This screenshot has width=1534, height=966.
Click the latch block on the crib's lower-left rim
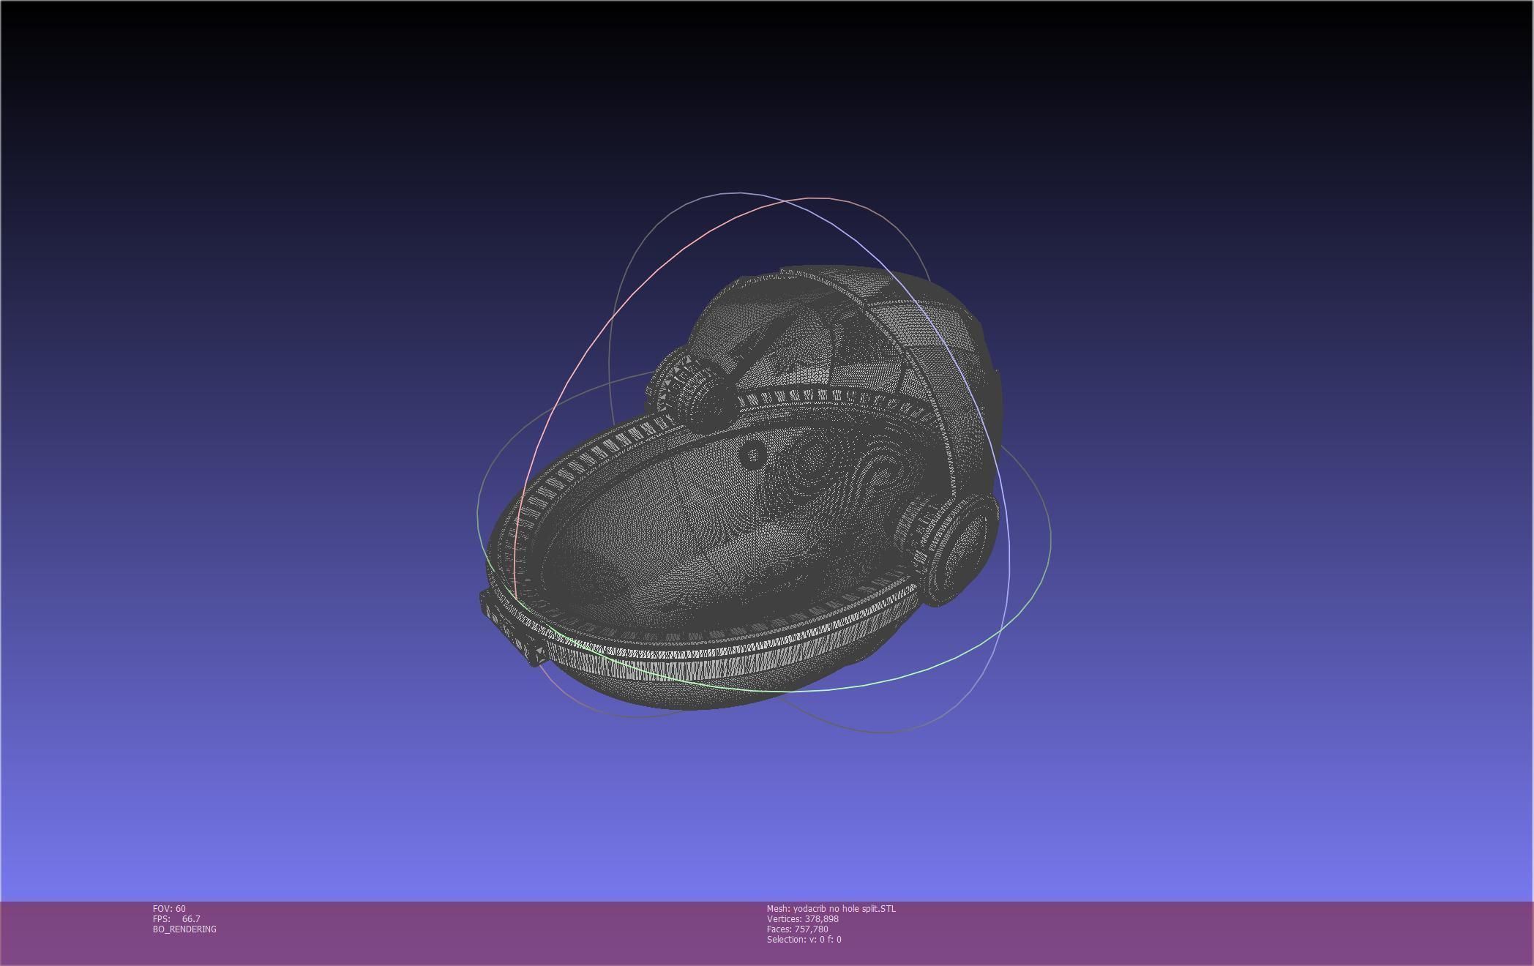tap(512, 629)
